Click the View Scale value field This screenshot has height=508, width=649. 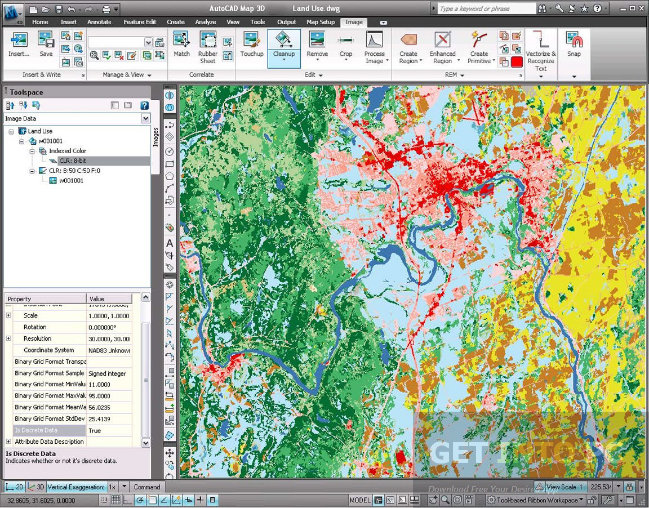click(601, 487)
